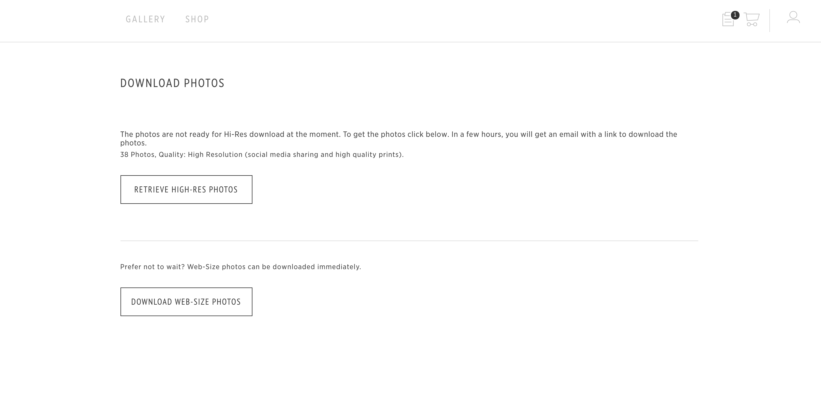Go to the GALLERY menu item
The image size is (821, 398).
tap(145, 19)
